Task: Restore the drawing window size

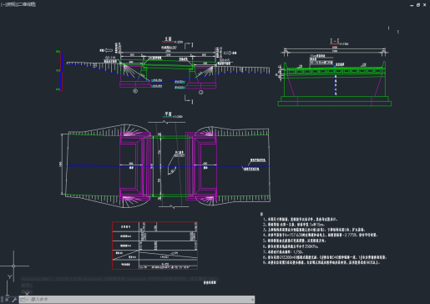Action: [x=418, y=5]
